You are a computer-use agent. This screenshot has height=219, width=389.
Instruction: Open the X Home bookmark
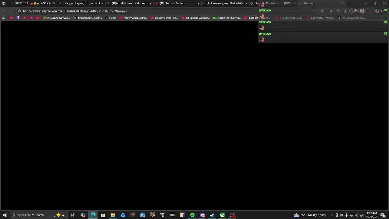click(111, 18)
